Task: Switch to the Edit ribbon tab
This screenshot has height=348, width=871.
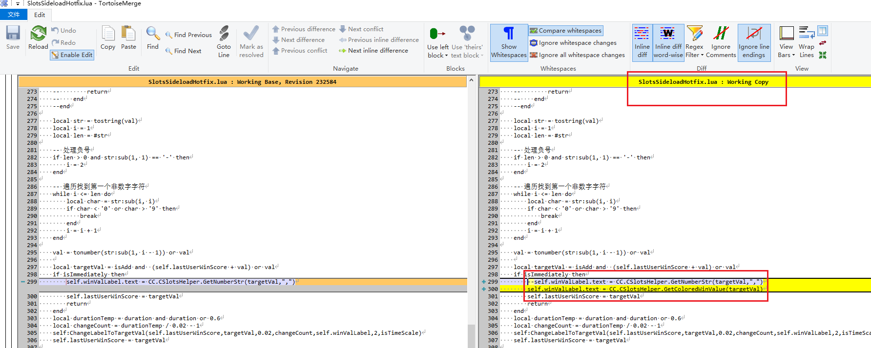Action: (40, 15)
